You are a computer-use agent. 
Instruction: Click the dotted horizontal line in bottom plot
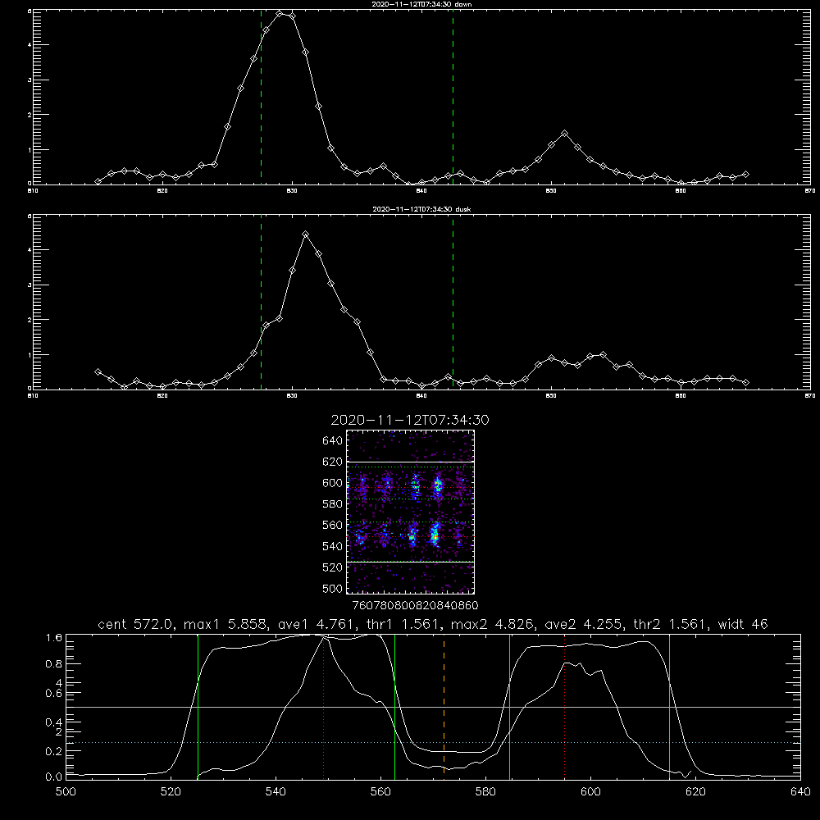coord(433,743)
